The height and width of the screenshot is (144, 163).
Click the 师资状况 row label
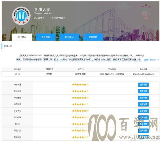[x=17, y=85]
